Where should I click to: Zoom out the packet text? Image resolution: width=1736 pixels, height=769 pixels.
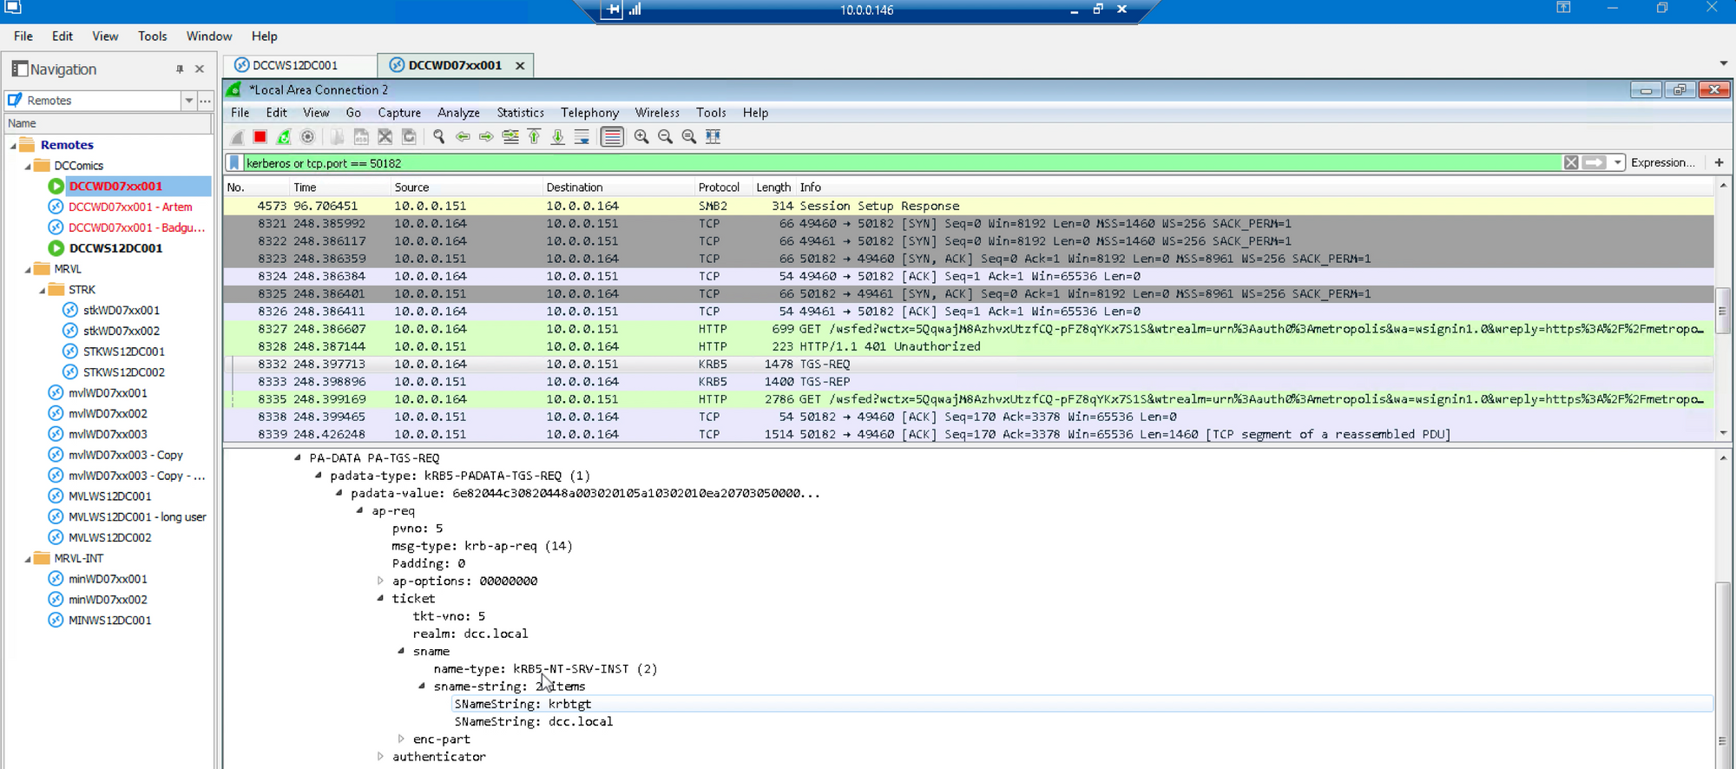pos(665,137)
